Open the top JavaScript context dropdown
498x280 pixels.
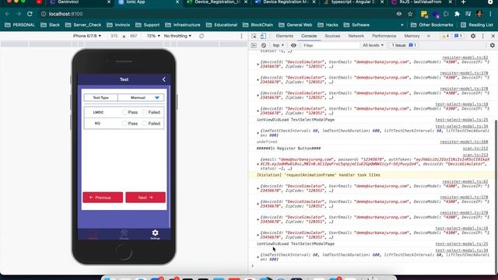[x=279, y=45]
